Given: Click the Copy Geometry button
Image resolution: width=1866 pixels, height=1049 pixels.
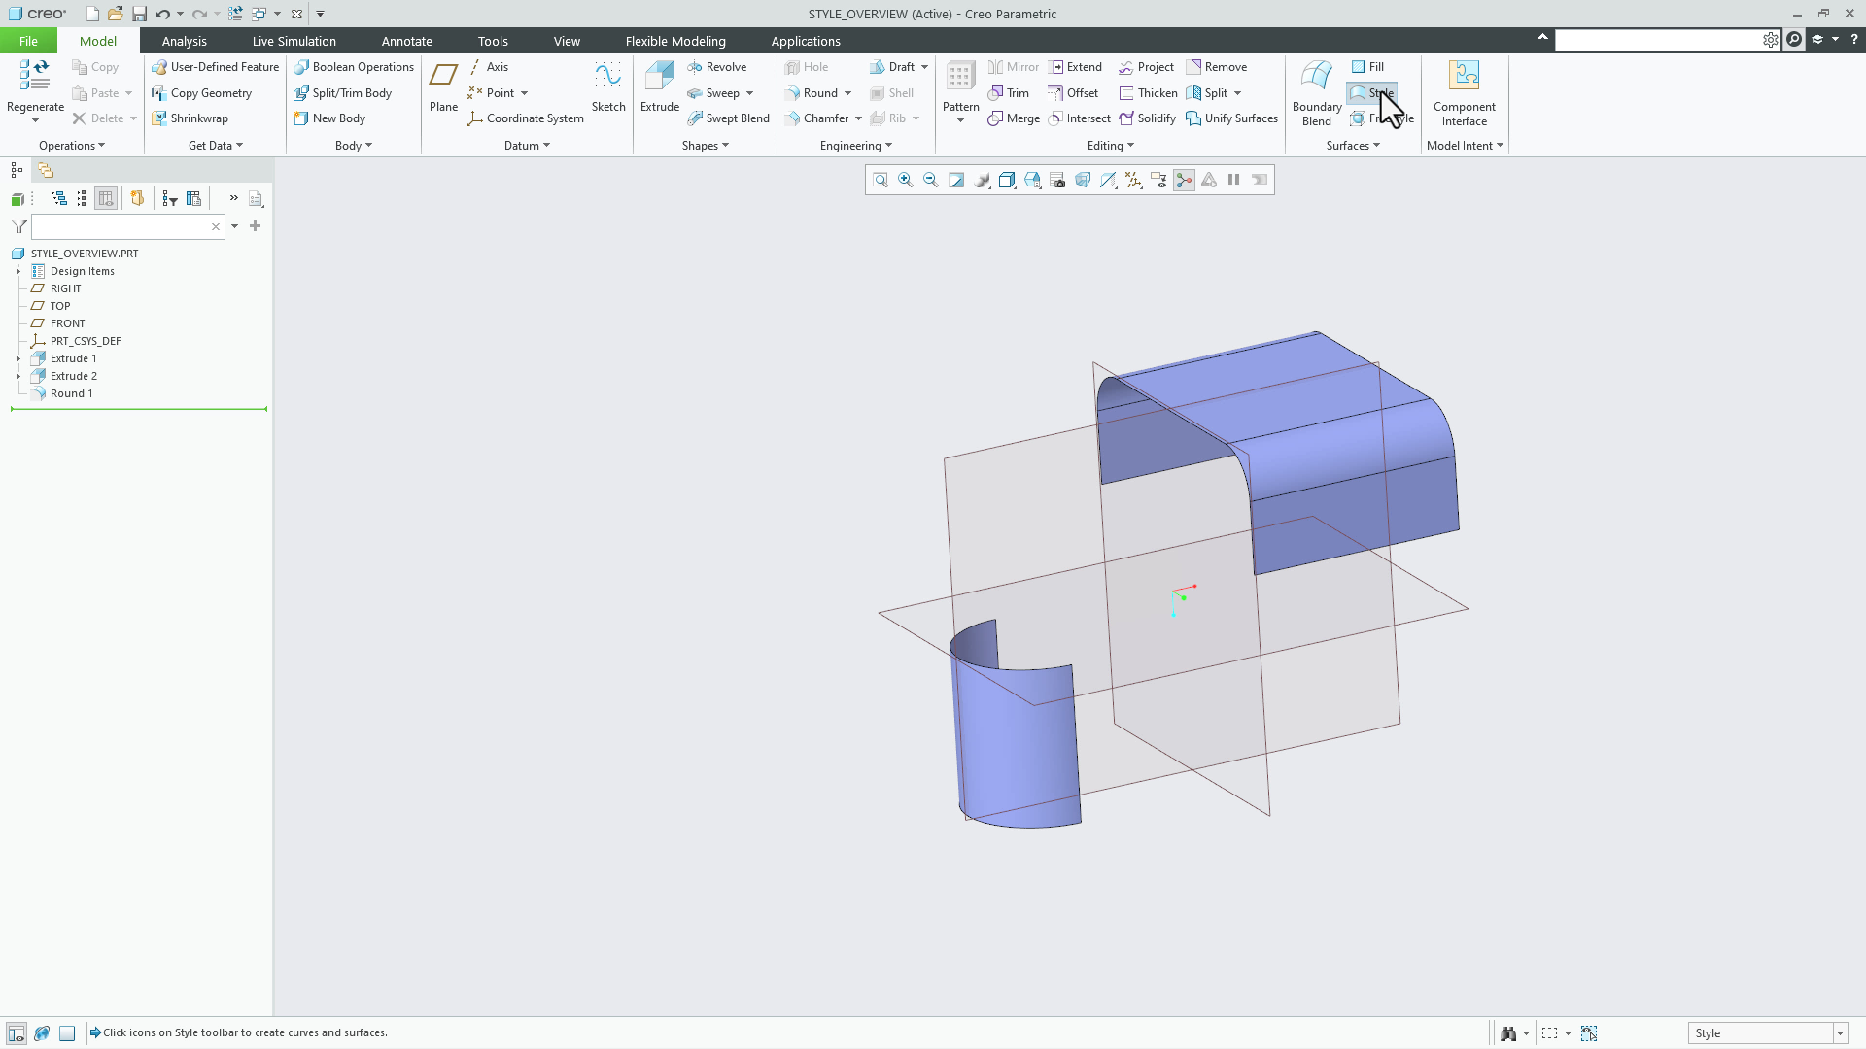Looking at the screenshot, I should pyautogui.click(x=201, y=93).
